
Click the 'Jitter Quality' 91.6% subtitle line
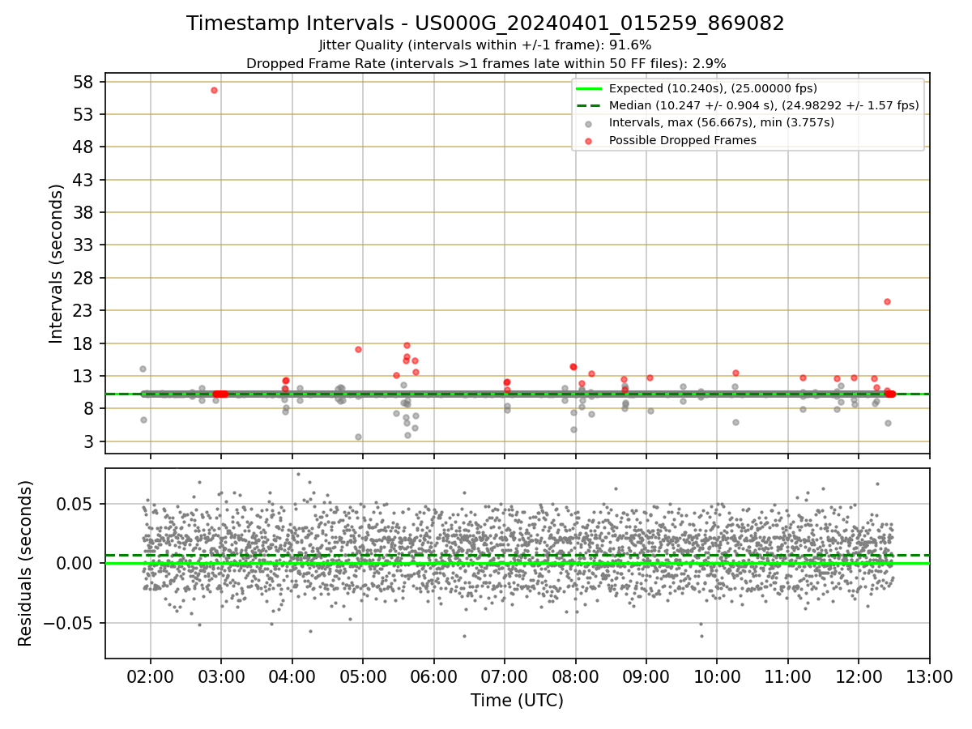pos(485,45)
